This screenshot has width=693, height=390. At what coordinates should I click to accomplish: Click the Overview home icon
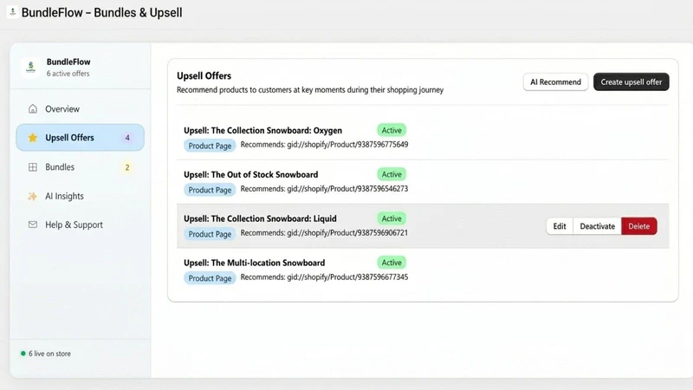(33, 109)
